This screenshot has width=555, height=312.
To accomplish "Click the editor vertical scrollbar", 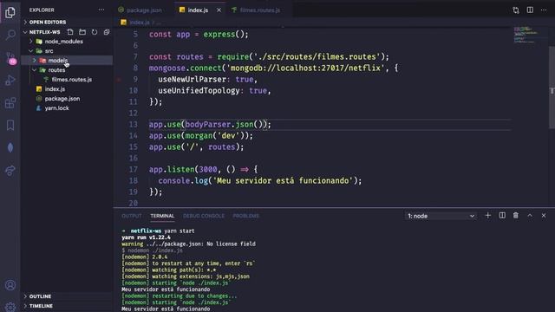I will 552,88.
